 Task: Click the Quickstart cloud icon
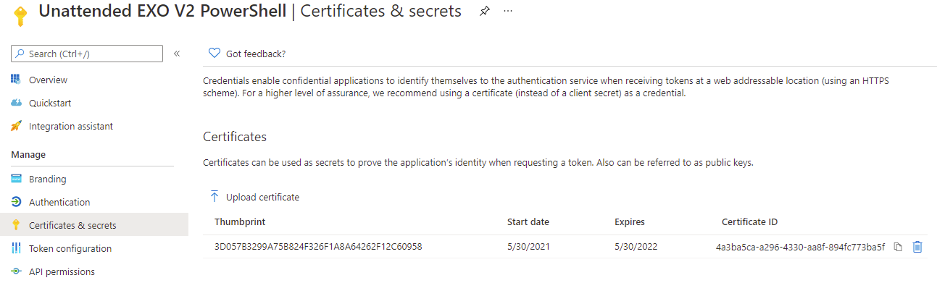click(16, 103)
